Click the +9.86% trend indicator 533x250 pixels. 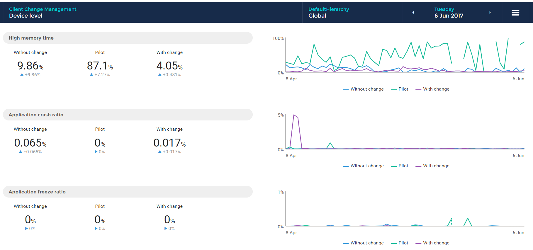click(30, 75)
